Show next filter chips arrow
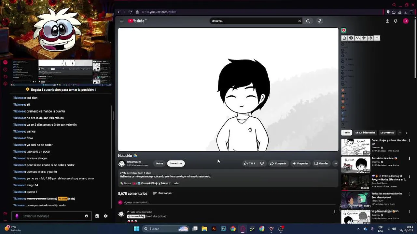Image resolution: width=417 pixels, height=234 pixels. [x=407, y=133]
